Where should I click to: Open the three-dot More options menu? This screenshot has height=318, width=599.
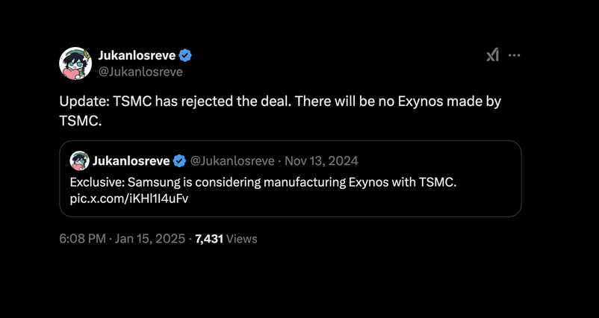coord(514,55)
